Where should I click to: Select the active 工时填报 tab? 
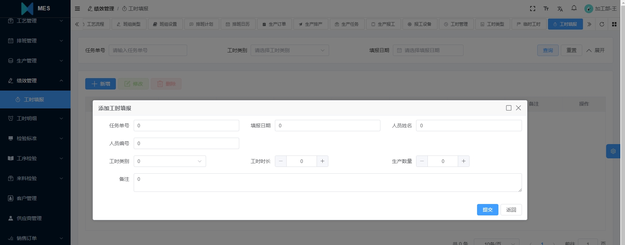[x=565, y=24]
